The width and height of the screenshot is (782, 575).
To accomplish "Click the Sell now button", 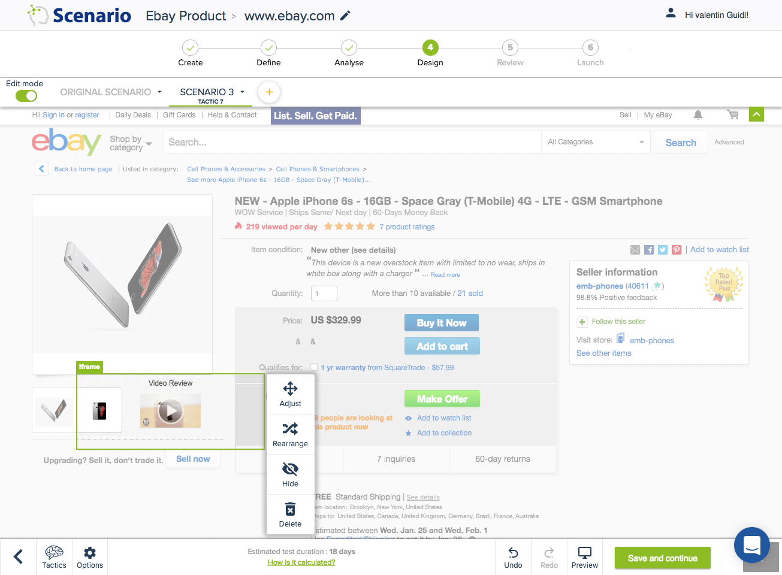I will 193,459.
